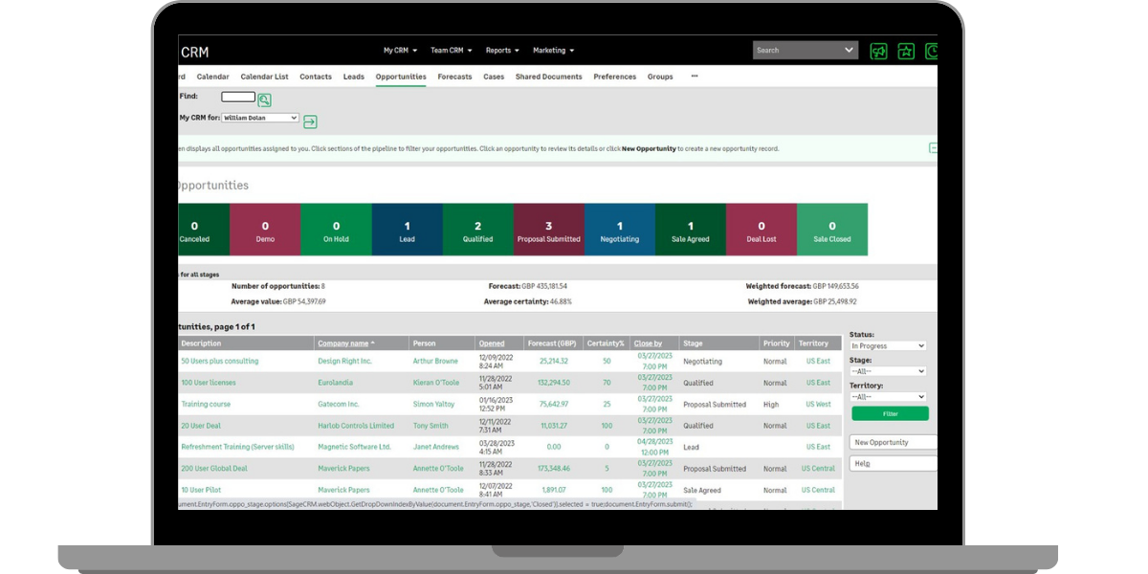This screenshot has width=1148, height=574.
Task: Click the Help button
Action: click(894, 463)
